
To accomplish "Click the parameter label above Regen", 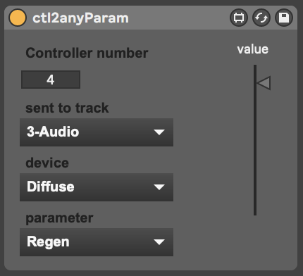I will (59, 218).
